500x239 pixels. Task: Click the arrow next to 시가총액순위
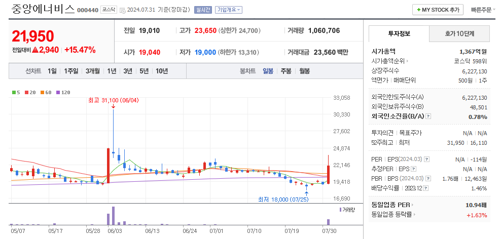pyautogui.click(x=407, y=61)
